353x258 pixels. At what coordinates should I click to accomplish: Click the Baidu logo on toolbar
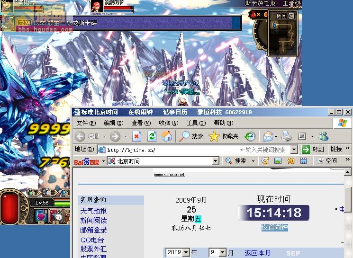pos(87,161)
